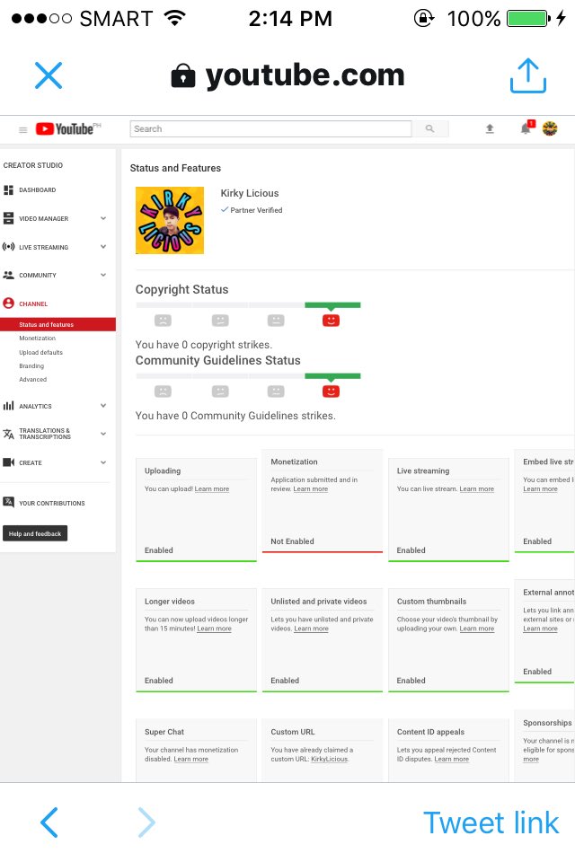Click the Channel person icon

tap(8, 303)
